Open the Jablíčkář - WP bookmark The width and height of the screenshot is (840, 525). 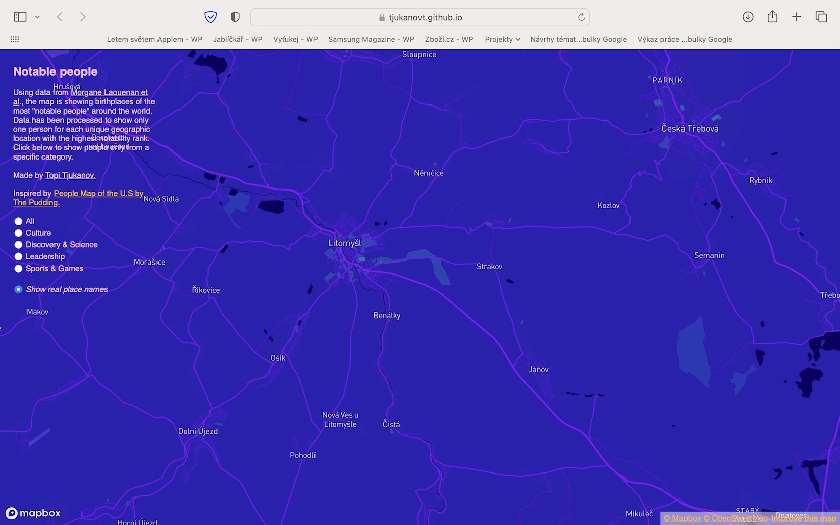[x=238, y=39]
